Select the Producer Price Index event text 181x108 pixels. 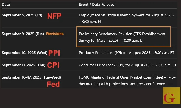click(126, 53)
